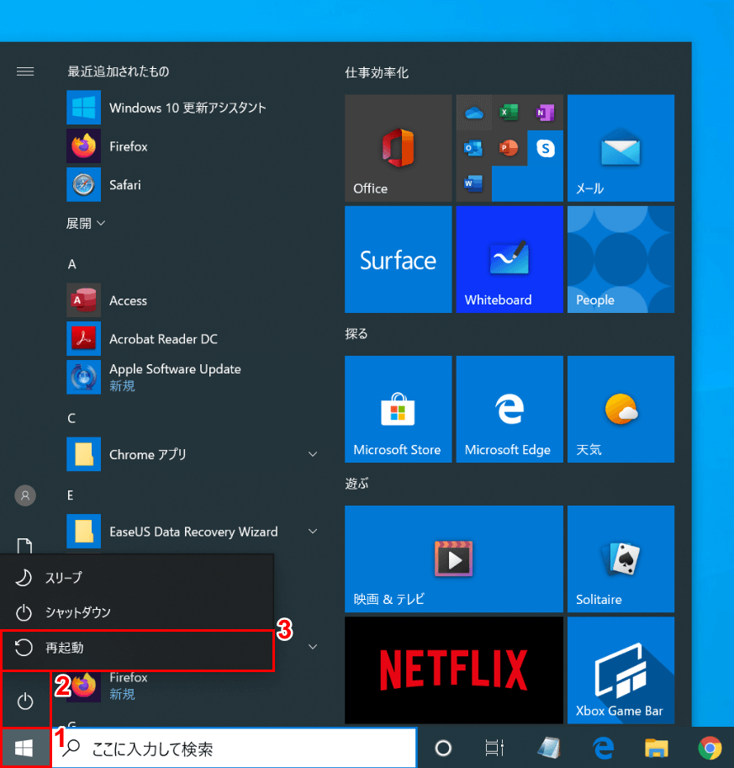Open the notepad app pinned to the taskbar

pyautogui.click(x=549, y=748)
